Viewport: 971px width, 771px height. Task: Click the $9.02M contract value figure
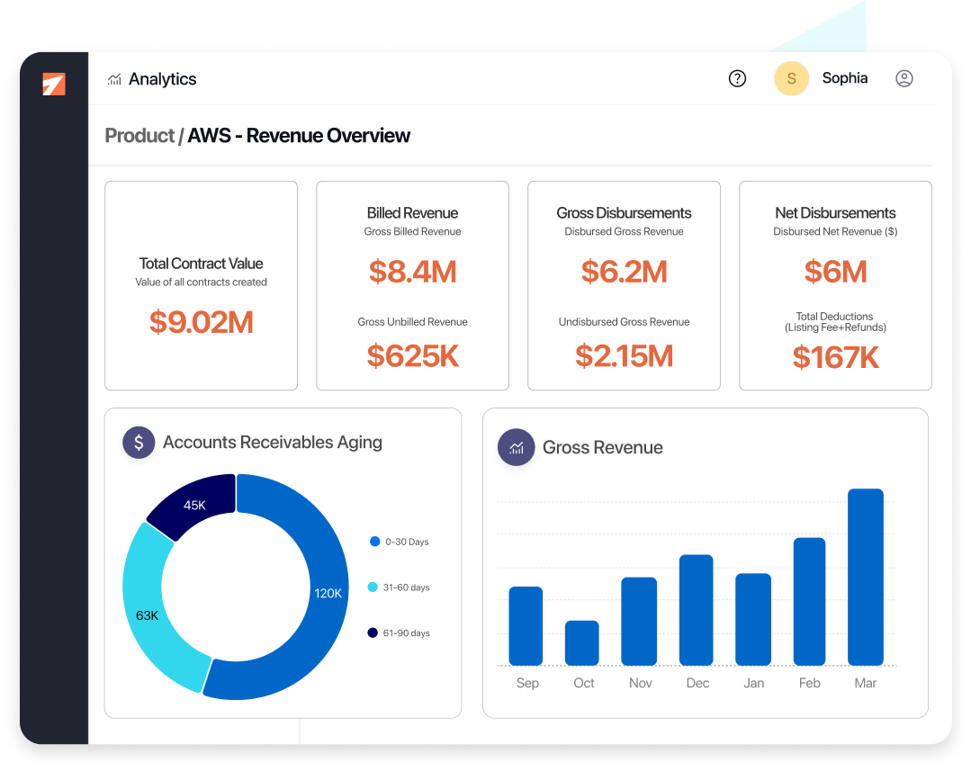click(x=202, y=322)
